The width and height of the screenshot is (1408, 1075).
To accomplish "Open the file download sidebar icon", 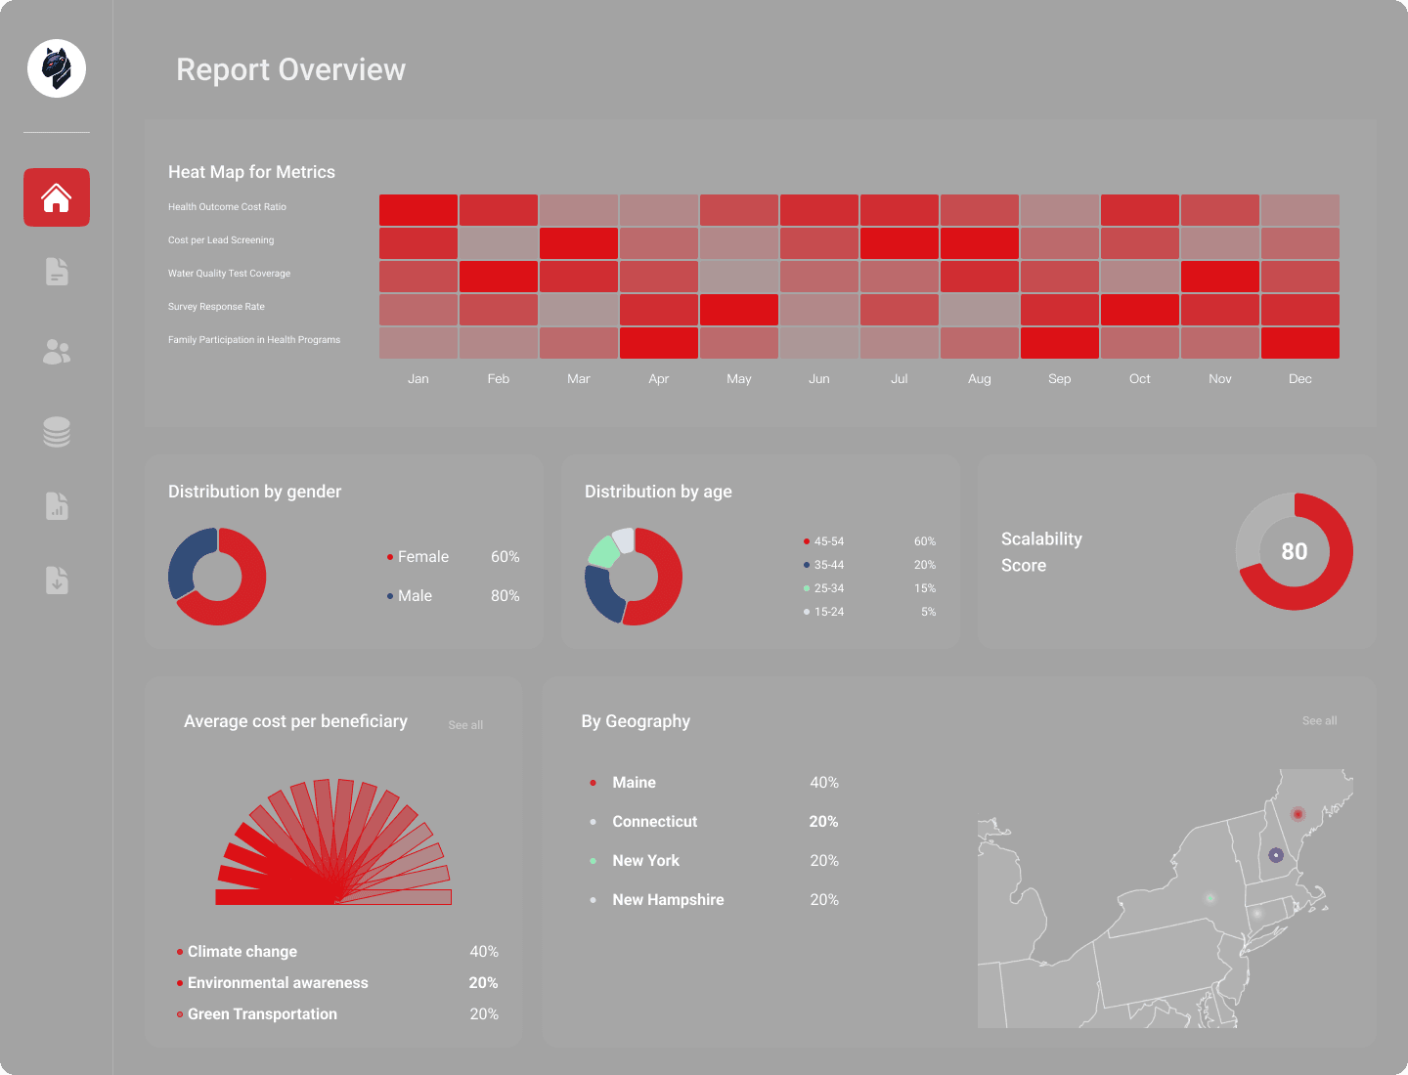I will coord(57,580).
